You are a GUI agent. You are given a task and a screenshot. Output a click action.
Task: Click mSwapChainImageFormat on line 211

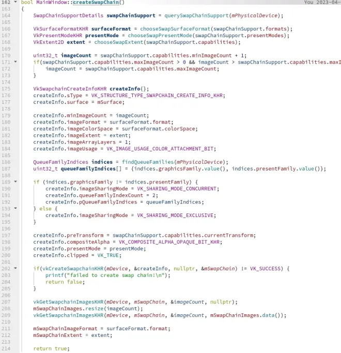65,329
